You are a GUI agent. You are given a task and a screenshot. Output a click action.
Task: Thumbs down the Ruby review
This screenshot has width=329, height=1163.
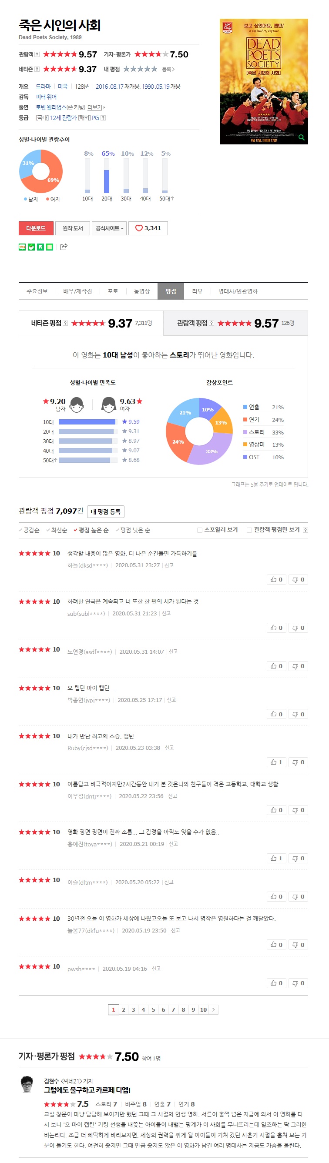298,762
